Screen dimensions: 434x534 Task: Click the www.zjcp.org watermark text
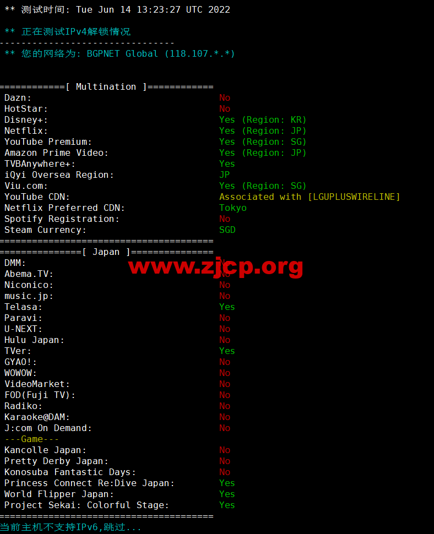click(x=216, y=266)
